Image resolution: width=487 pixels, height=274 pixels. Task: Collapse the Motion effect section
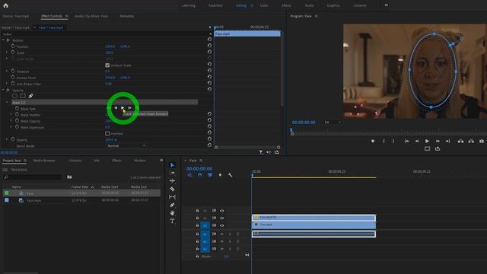(x=3, y=40)
